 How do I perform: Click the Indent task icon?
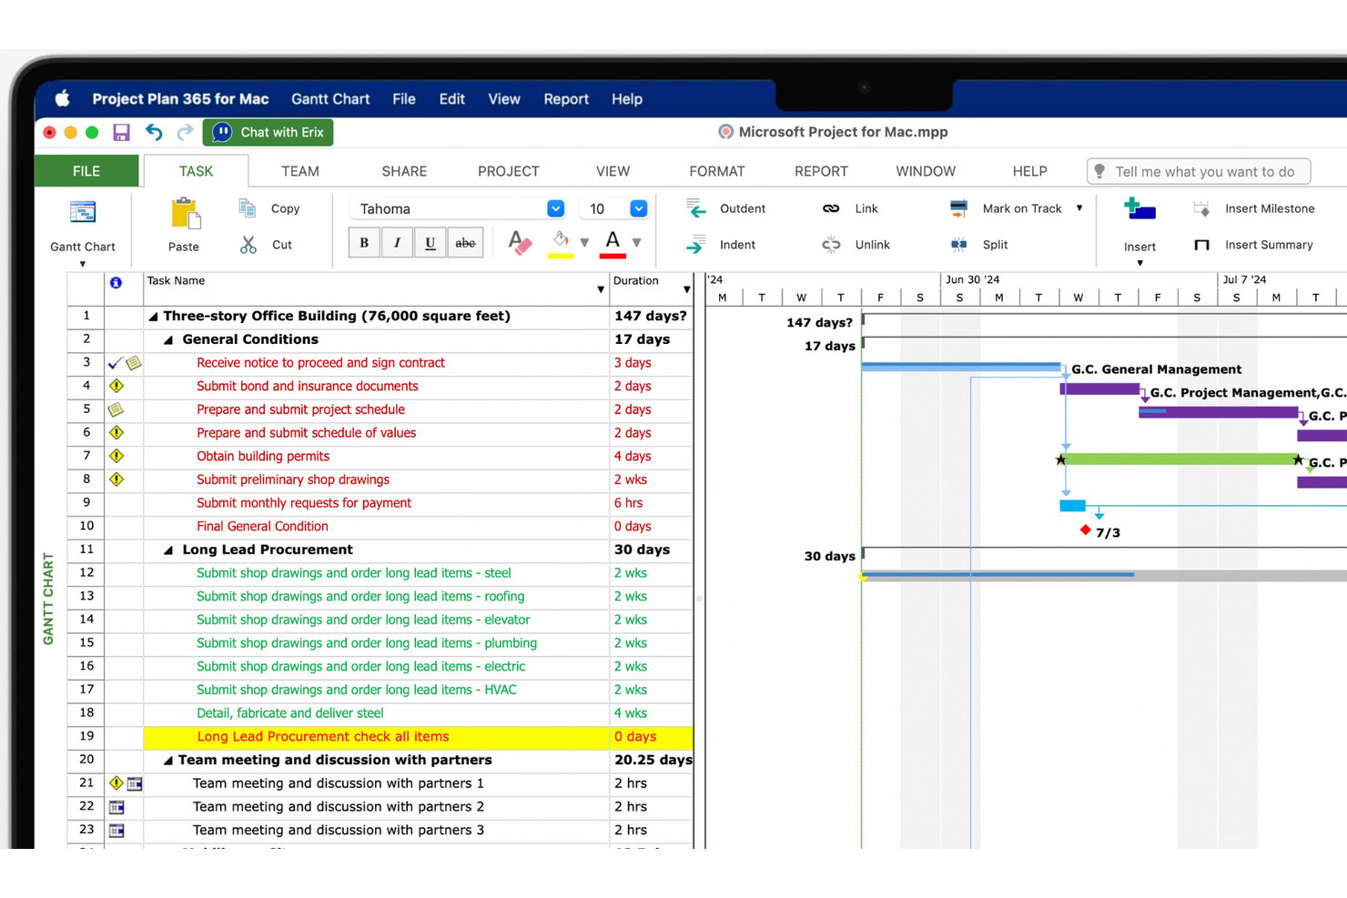(x=696, y=245)
